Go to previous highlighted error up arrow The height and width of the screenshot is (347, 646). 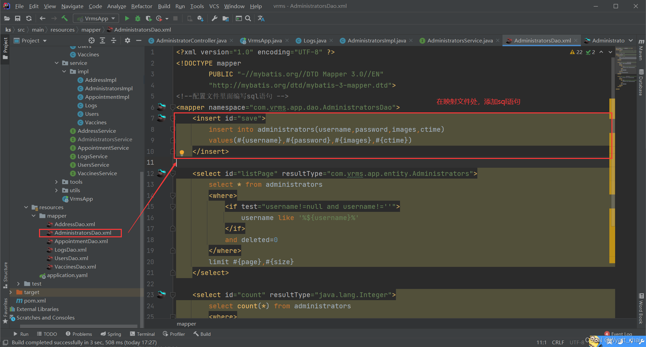601,52
